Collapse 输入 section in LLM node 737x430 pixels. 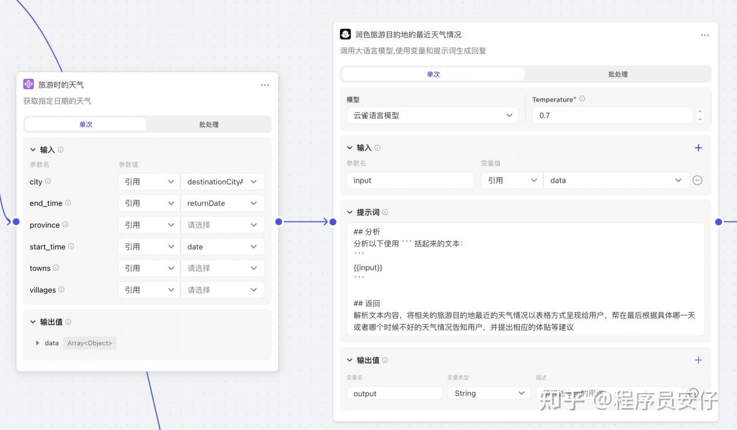point(349,148)
